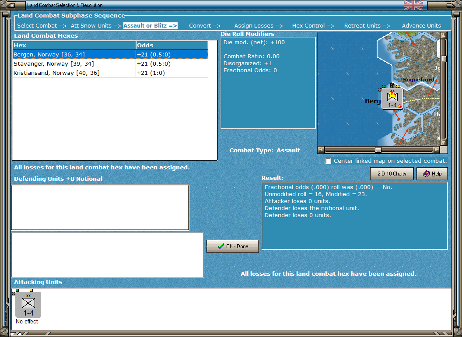This screenshot has height=337, width=462.
Task: Click the 1-4 infantry unit under Attacking Units
Action: 28,305
